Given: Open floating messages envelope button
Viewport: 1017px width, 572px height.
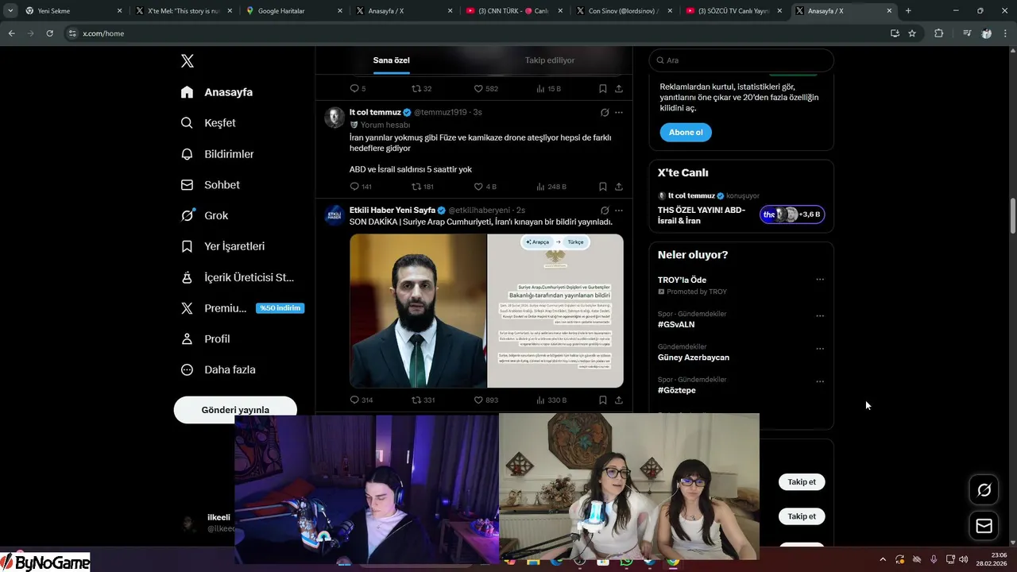Looking at the screenshot, I should [984, 526].
